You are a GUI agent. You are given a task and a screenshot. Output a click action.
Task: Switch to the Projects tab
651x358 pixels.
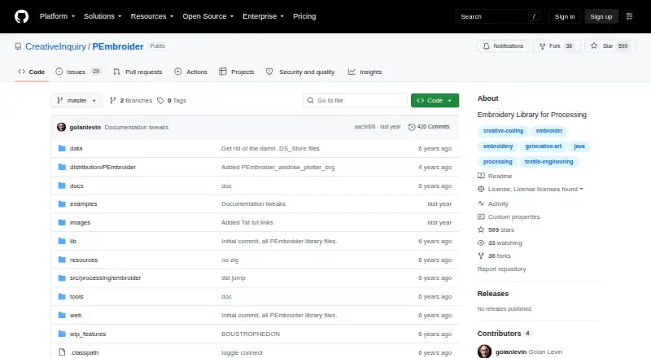pyautogui.click(x=237, y=72)
